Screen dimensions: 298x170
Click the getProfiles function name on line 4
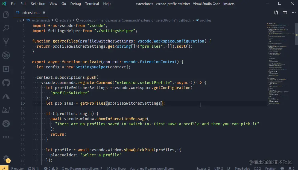tap(65, 41)
